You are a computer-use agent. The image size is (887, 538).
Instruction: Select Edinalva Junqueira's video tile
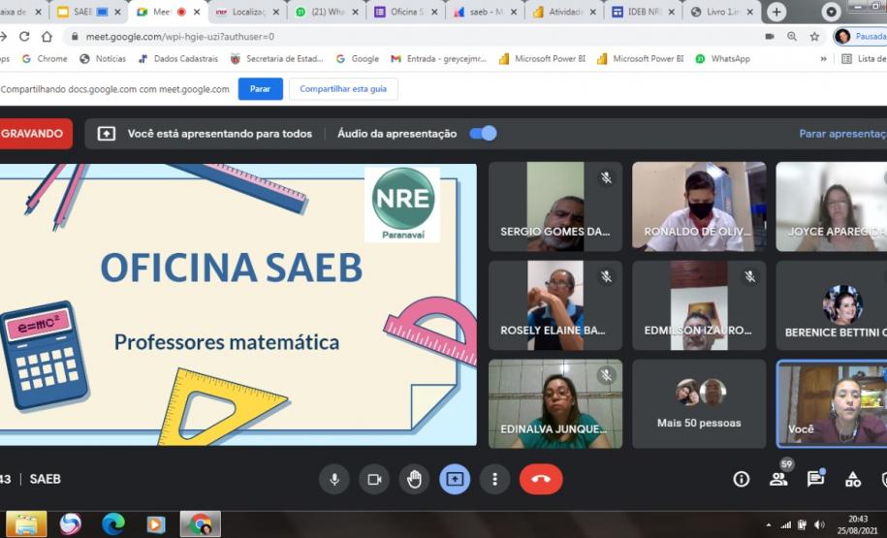coord(554,403)
